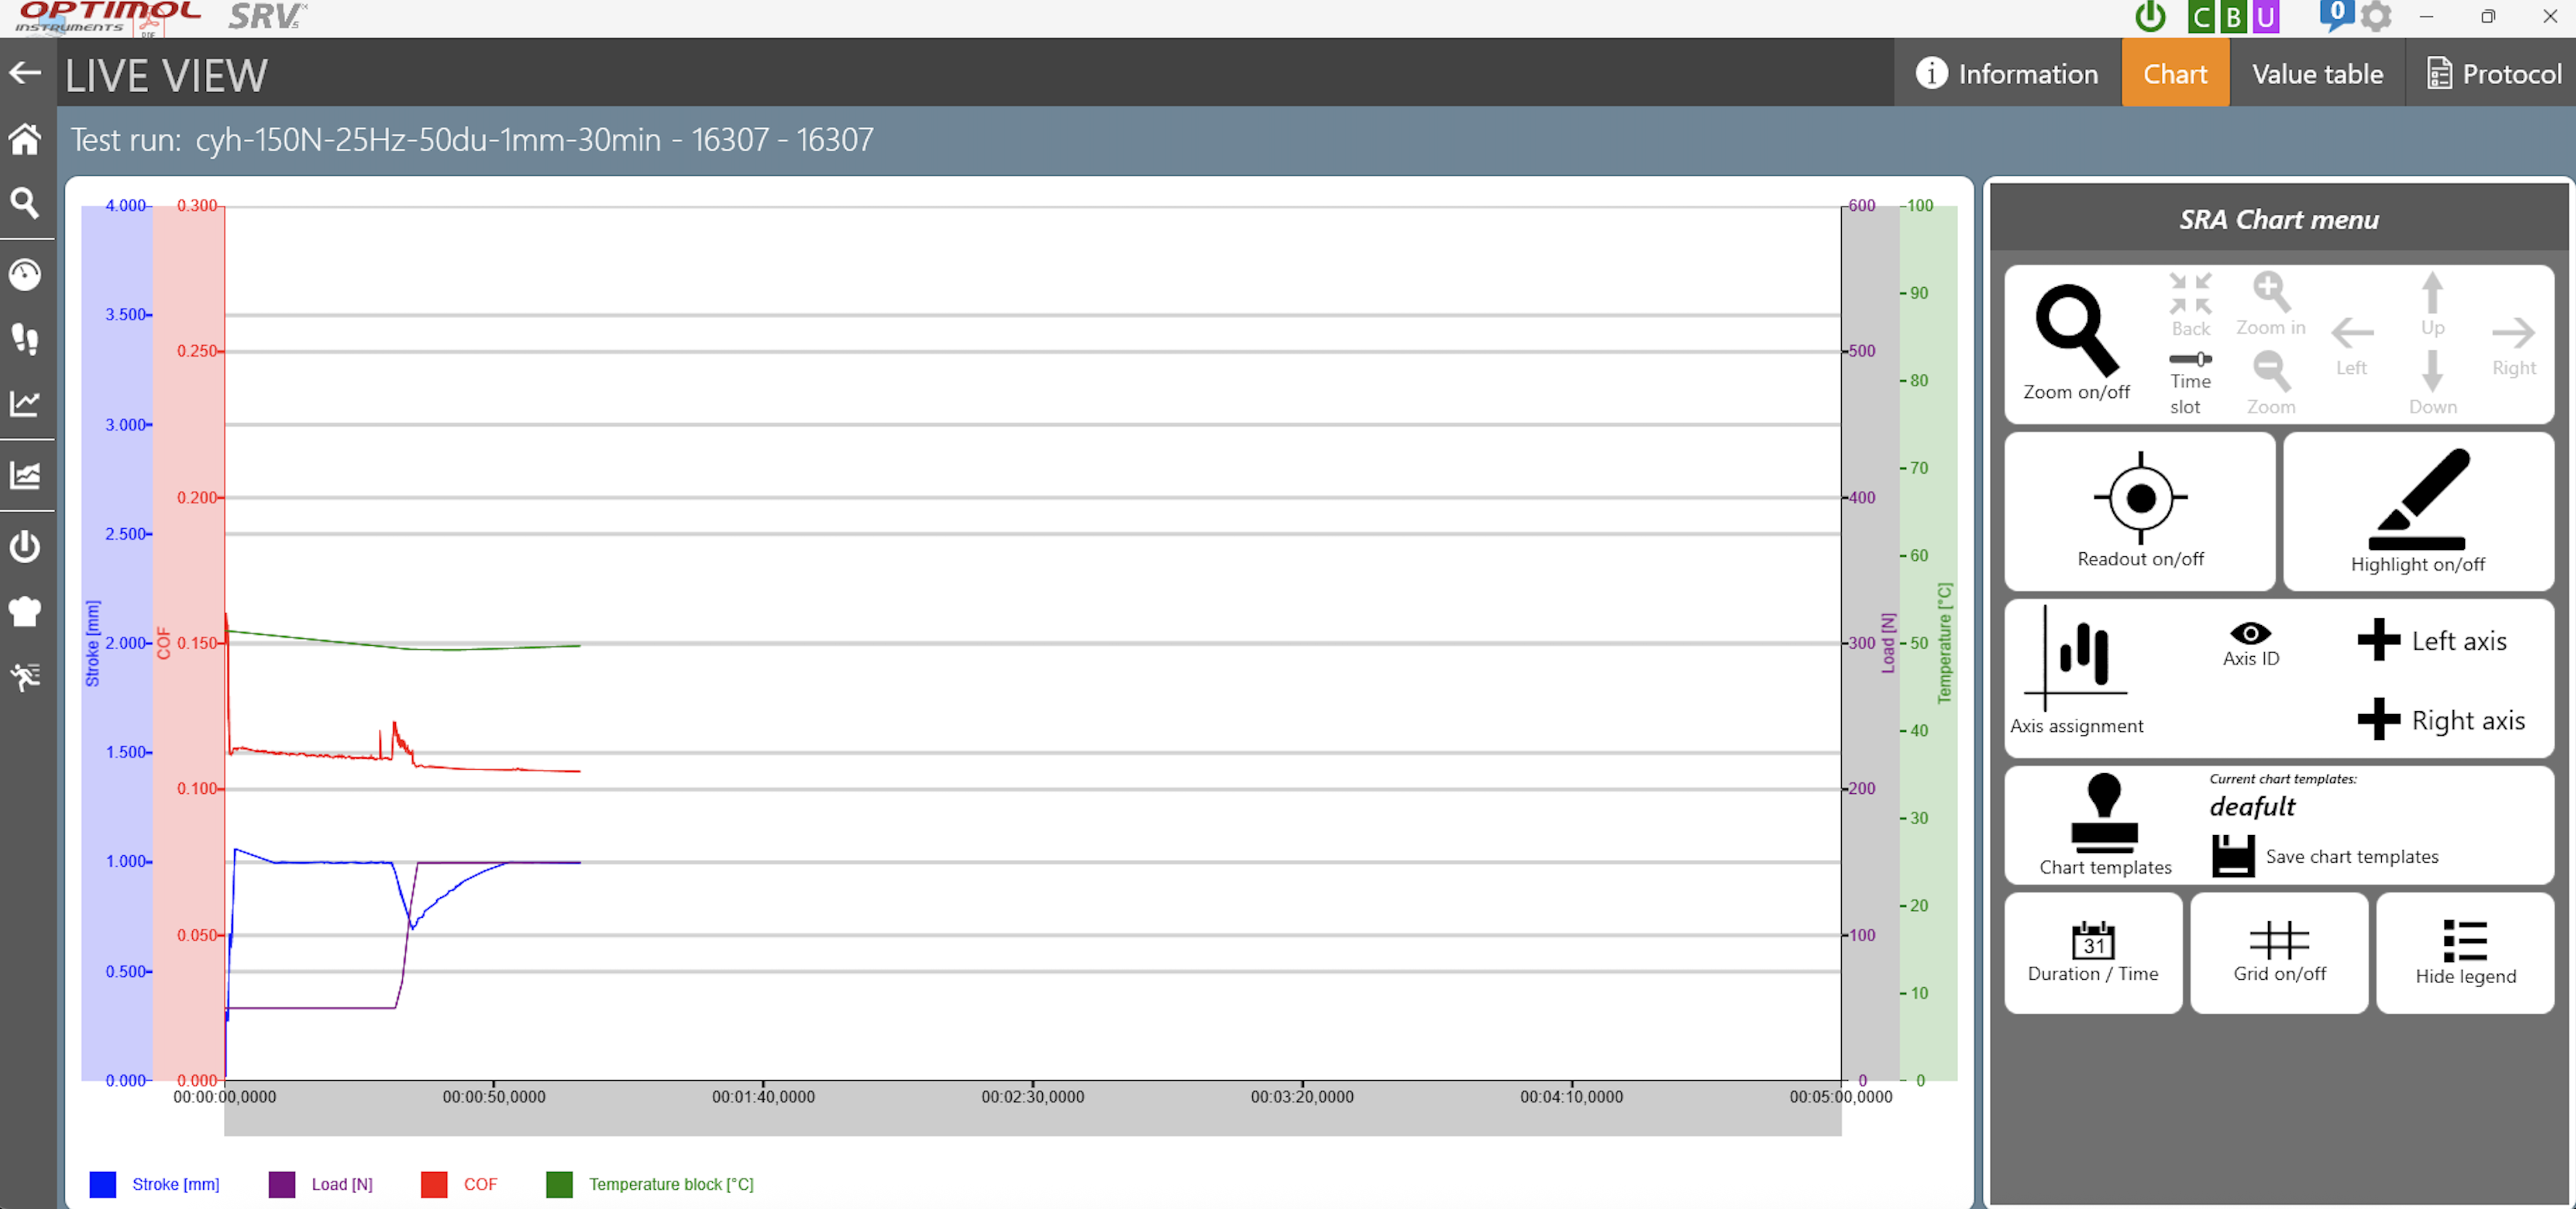Open the Information tab
This screenshot has height=1209, width=2576.
[x=2006, y=73]
